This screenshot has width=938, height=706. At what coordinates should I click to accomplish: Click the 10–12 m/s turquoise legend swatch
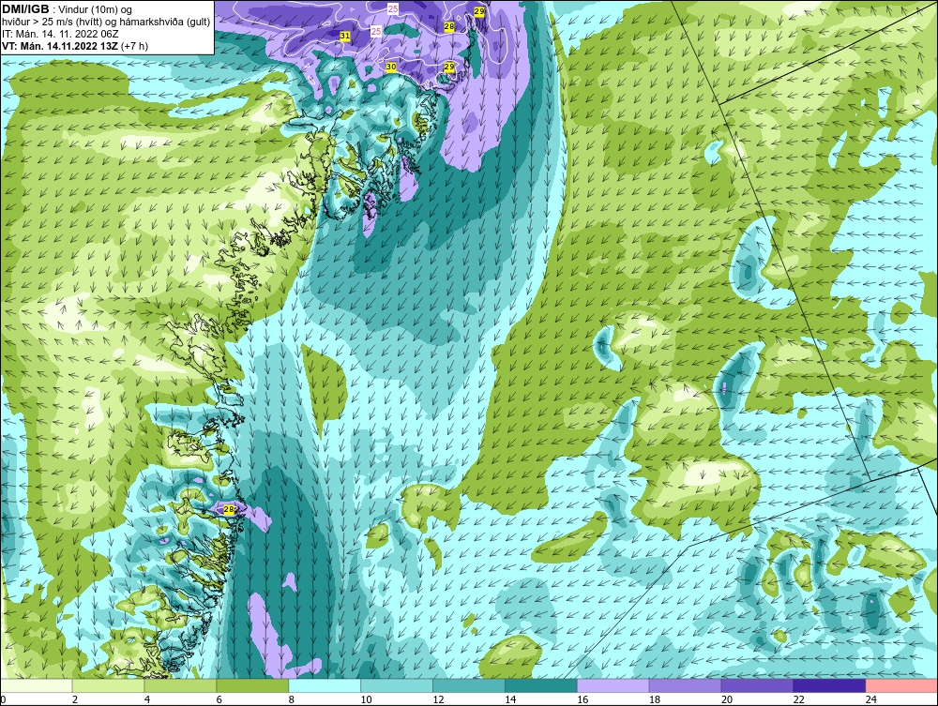[x=397, y=685]
